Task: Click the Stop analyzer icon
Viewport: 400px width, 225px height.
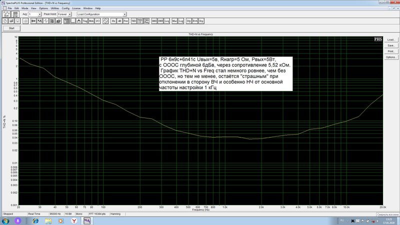Action: click(x=15, y=14)
